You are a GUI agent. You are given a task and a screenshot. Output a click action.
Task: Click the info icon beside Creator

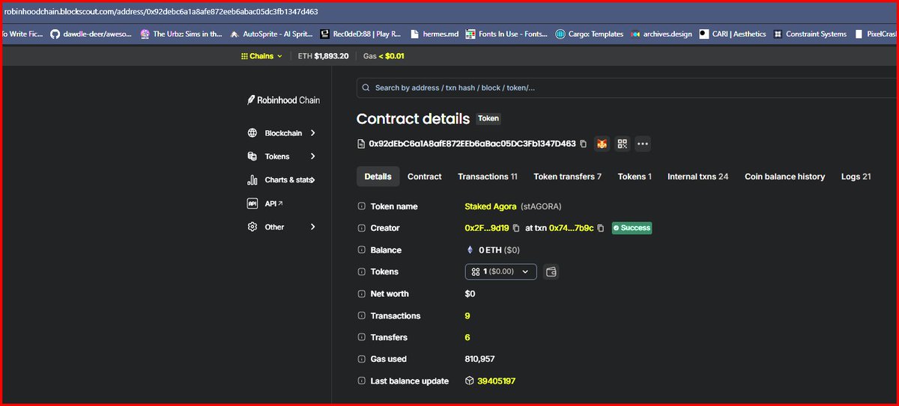361,228
